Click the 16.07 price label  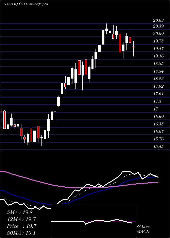[158, 132]
